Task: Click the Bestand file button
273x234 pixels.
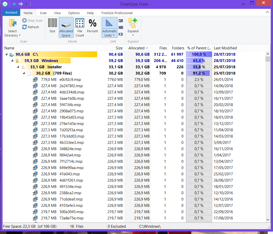Action: tap(11, 13)
